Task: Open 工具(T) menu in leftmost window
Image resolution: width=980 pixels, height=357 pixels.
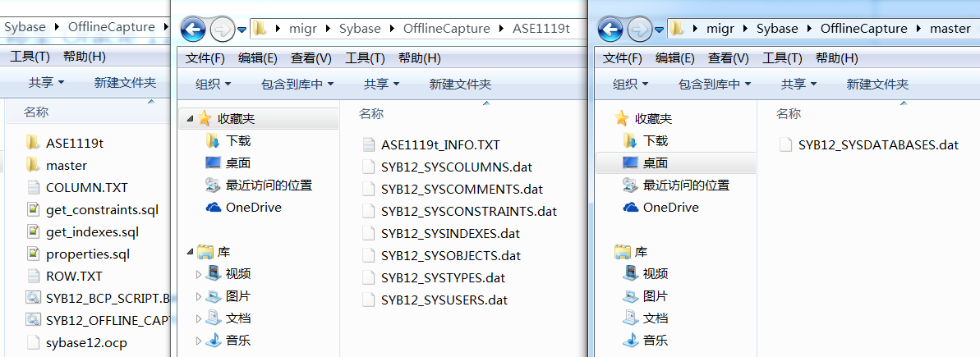Action: click(x=30, y=56)
